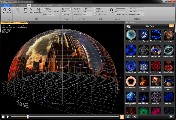The height and width of the screenshot is (120, 176).
Task: Click the フェード aperture icon
Action: click(x=111, y=10)
